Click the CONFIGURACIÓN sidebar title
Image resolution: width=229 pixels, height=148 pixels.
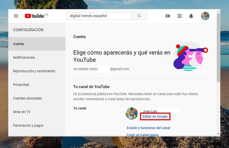(28, 30)
